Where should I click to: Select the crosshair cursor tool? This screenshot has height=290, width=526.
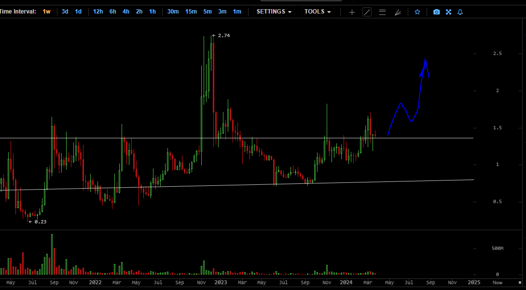352,12
